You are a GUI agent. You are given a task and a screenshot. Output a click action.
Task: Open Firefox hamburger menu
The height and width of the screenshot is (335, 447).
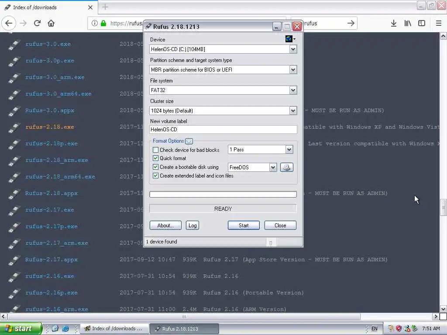click(x=439, y=23)
